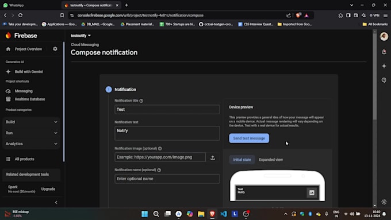Toggle light theme sun icon
391x220 pixels.
(x=384, y=202)
